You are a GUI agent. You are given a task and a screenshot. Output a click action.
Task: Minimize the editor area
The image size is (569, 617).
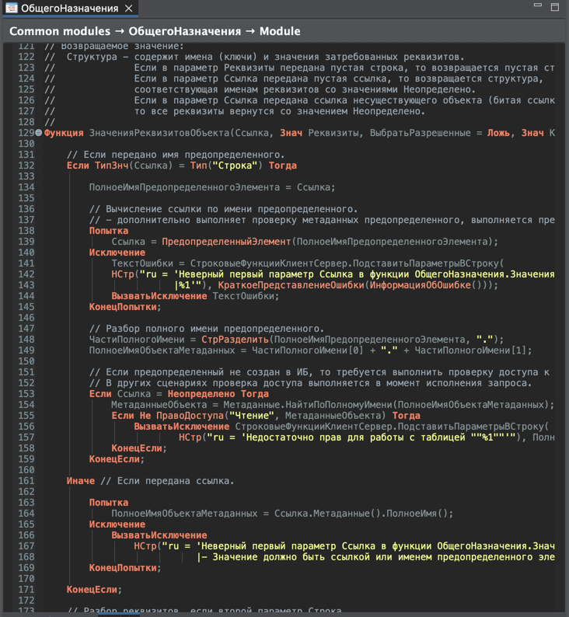click(x=538, y=5)
